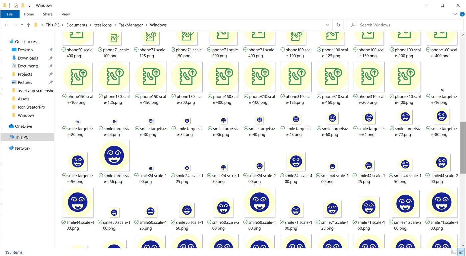Select This PC in the navigation pane
The height and width of the screenshot is (256, 466).
(x=27, y=137)
